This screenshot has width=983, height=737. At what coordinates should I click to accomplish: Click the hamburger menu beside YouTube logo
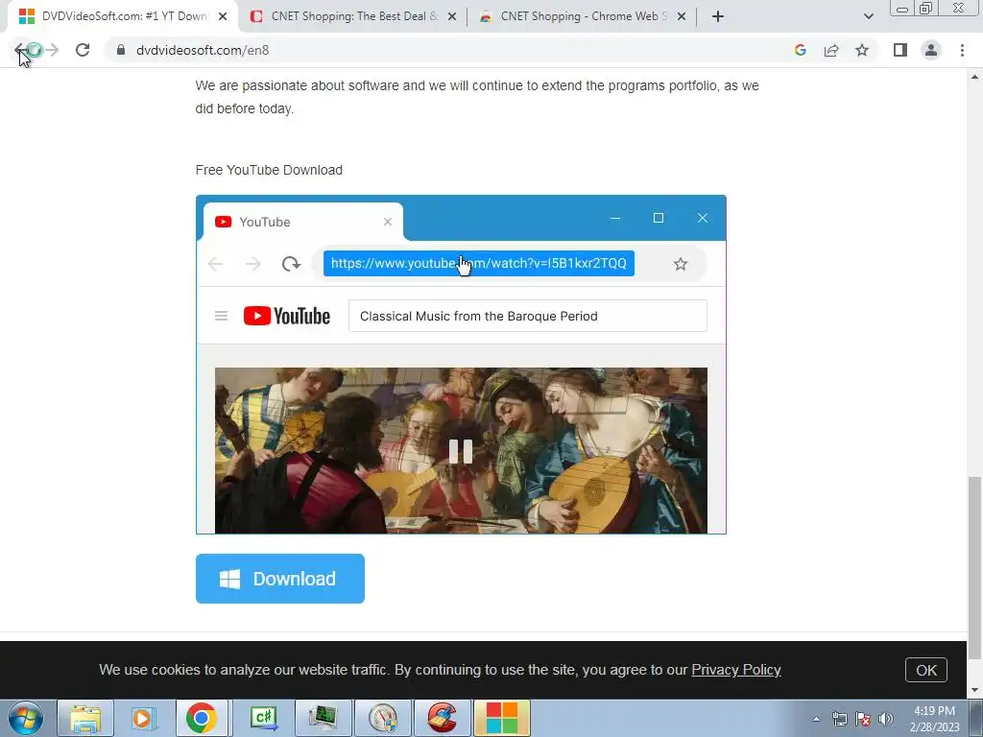221,316
